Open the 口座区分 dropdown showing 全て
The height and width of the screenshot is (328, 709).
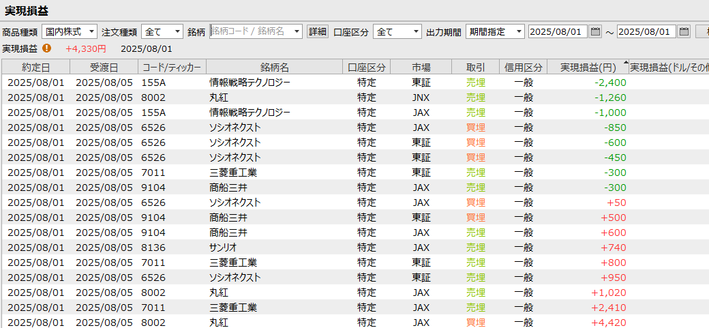[397, 31]
